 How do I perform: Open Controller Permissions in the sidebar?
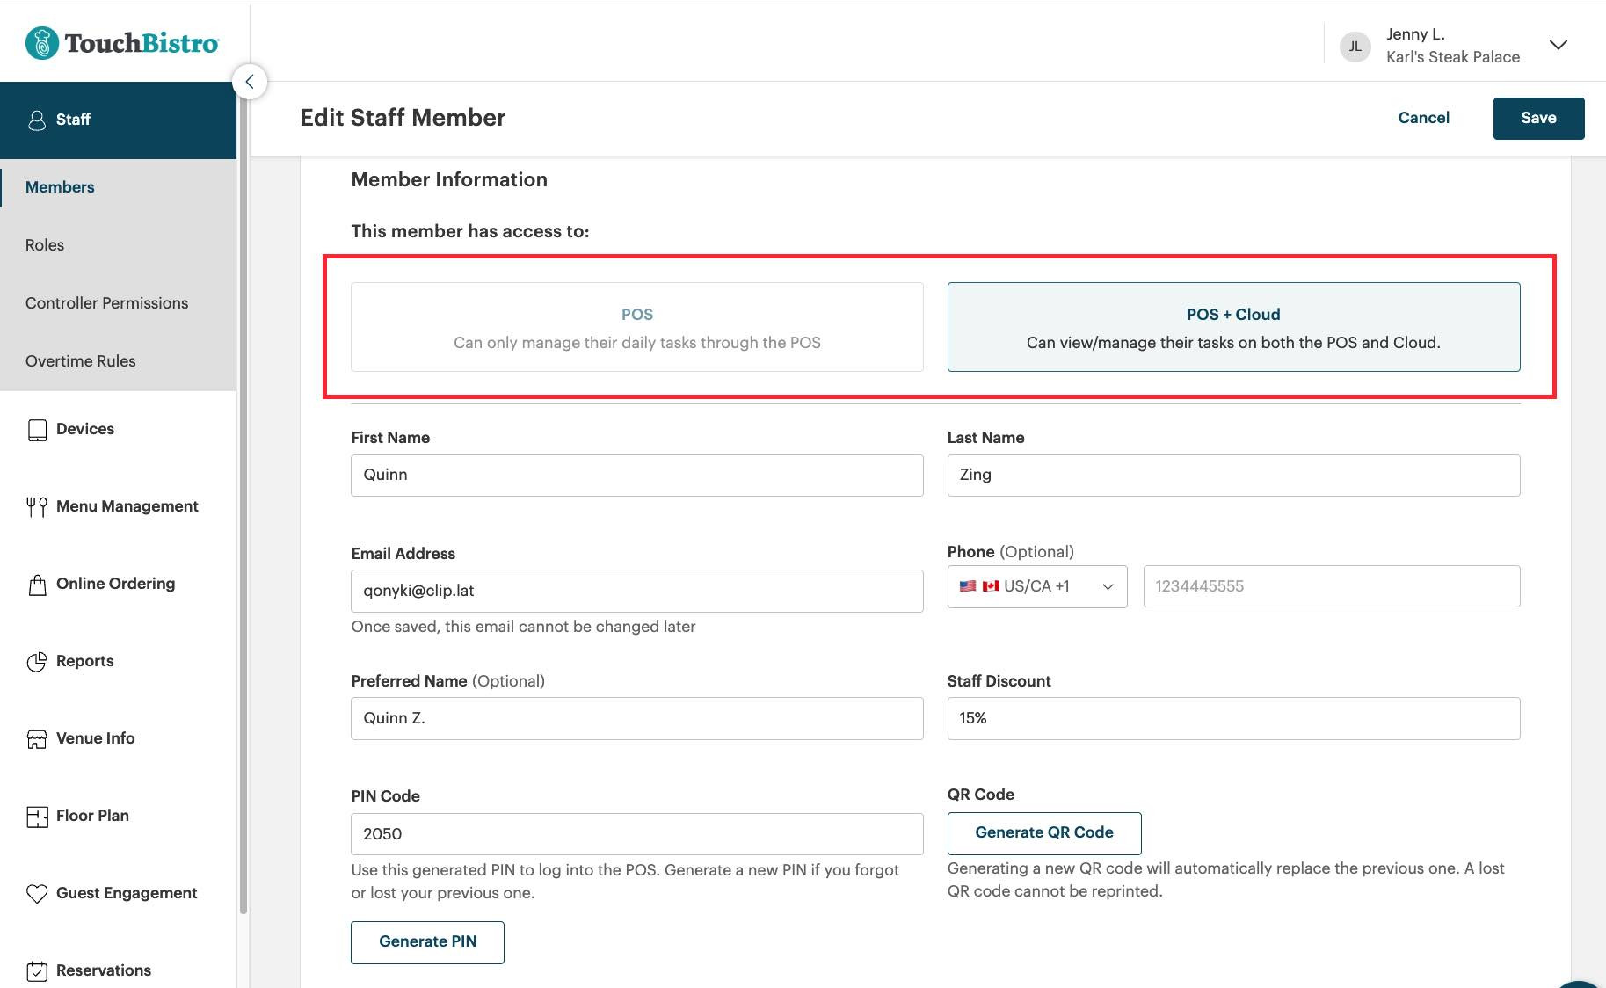pyautogui.click(x=106, y=303)
